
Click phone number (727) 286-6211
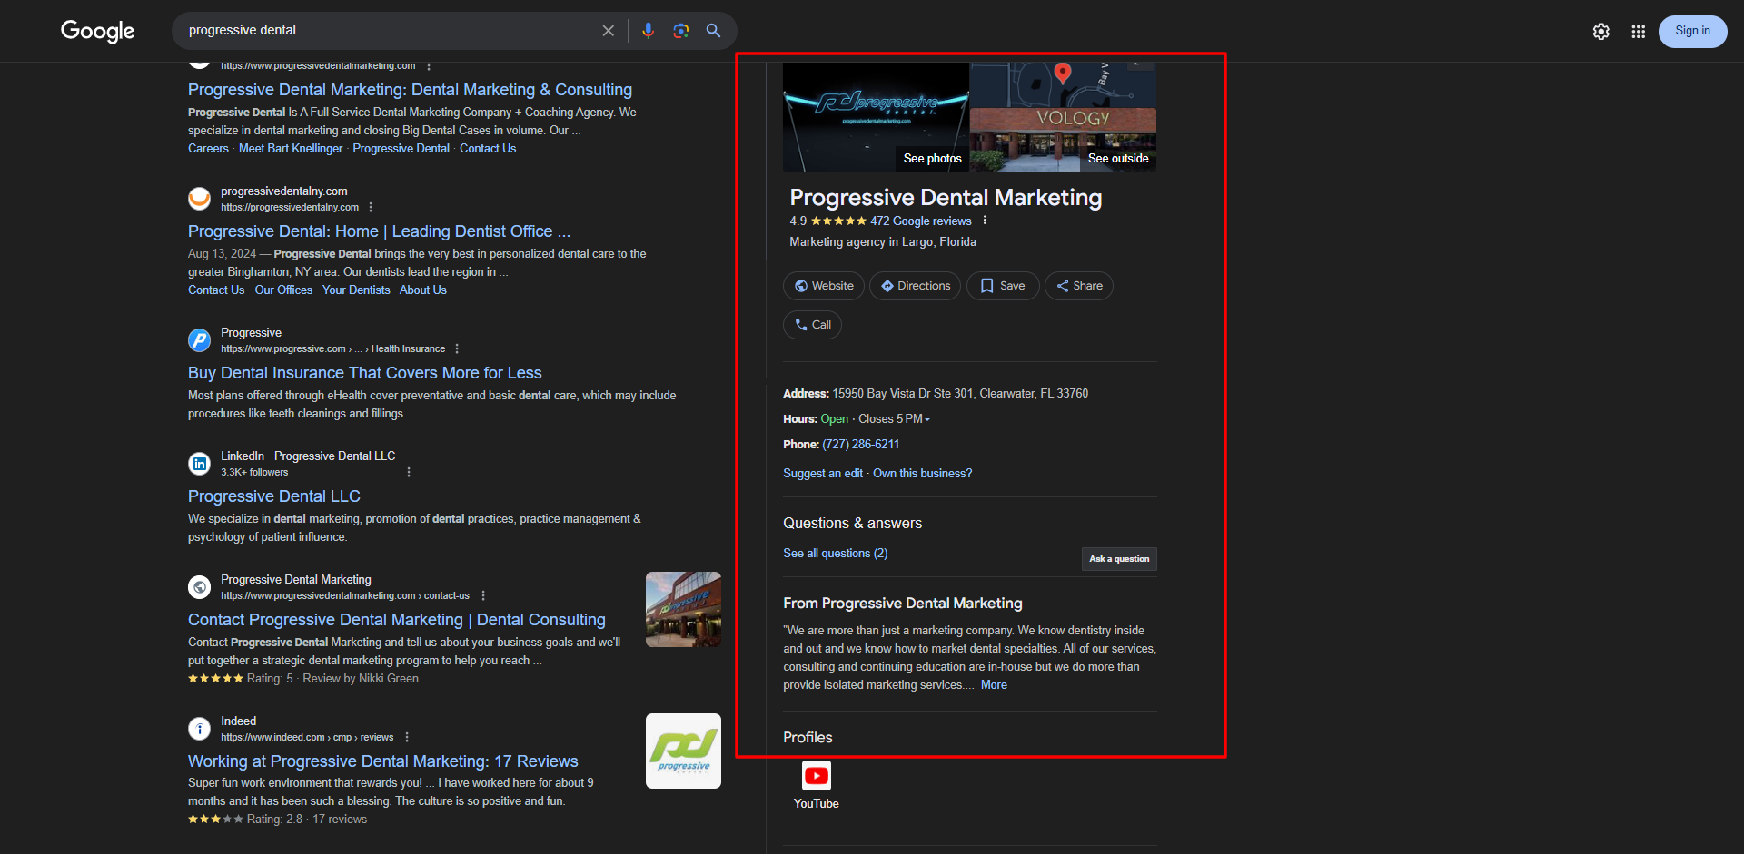coord(860,445)
